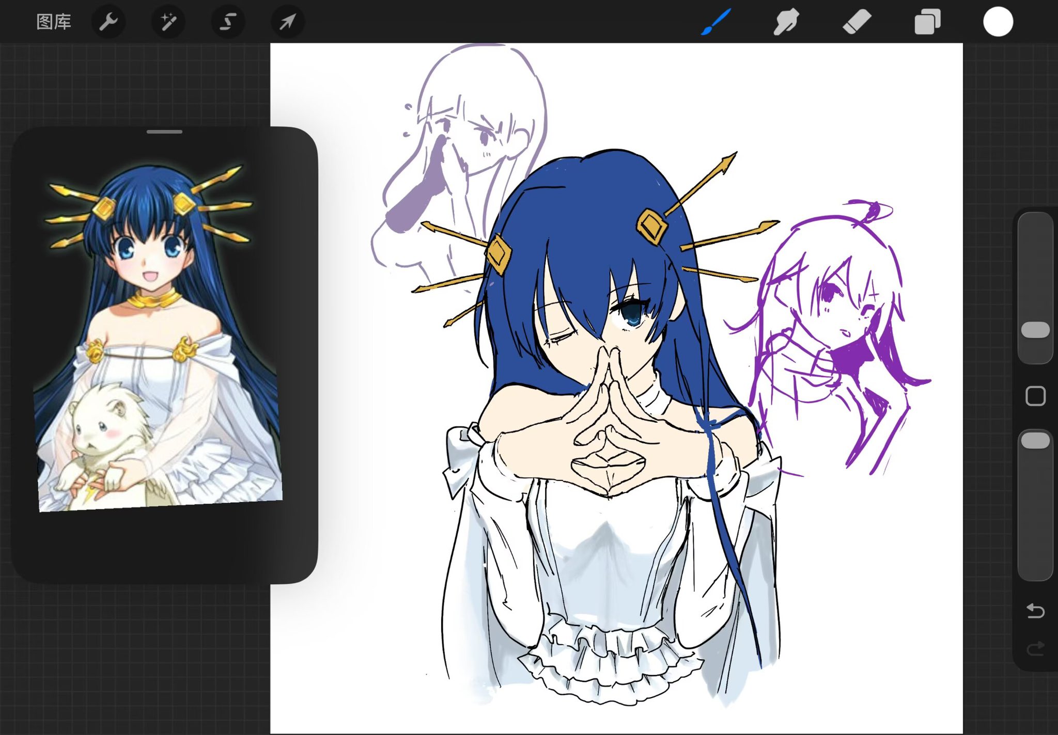The image size is (1058, 735).
Task: Open the Actions wrench menu
Action: (x=108, y=22)
